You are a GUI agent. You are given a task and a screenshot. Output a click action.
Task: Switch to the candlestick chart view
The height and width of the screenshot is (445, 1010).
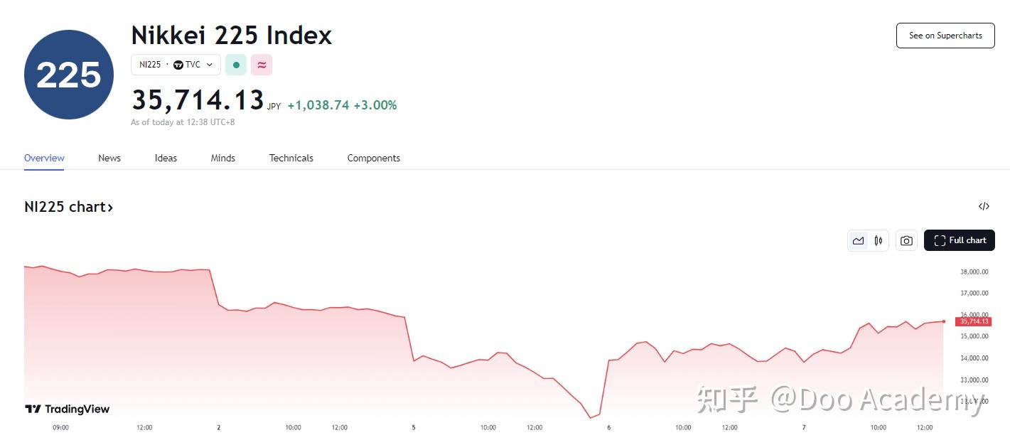point(879,240)
